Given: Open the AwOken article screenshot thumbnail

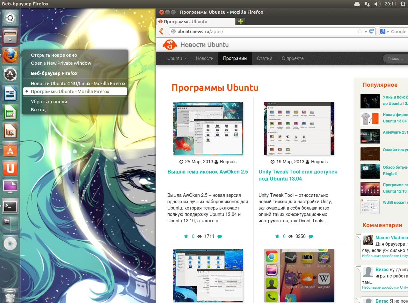Looking at the screenshot, I should pos(208,129).
